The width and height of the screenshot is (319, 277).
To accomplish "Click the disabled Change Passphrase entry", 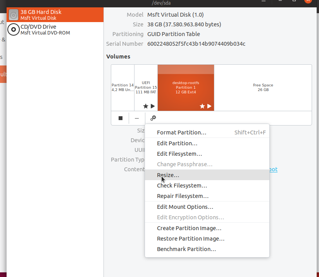I will [207, 164].
